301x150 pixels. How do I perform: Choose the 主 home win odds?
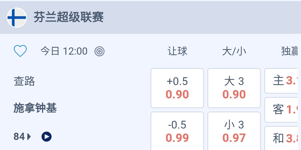(x=283, y=81)
